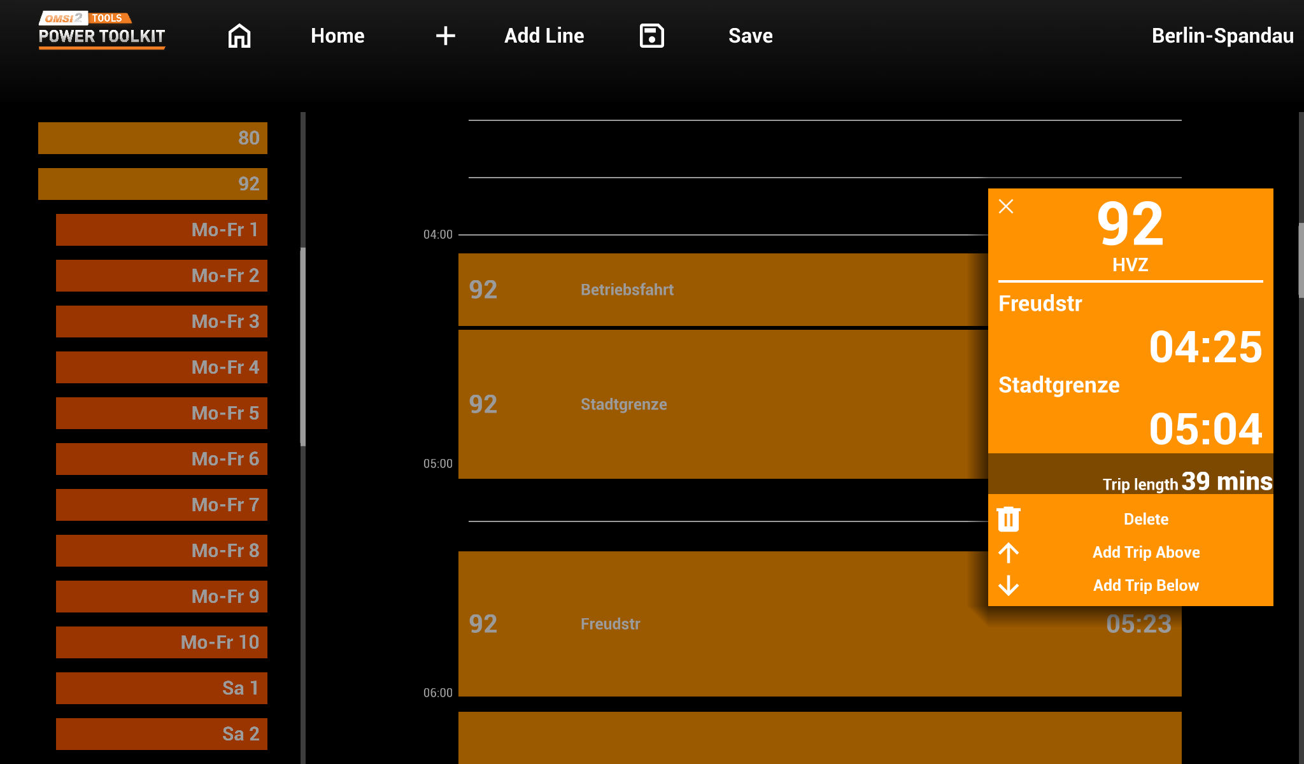Screen dimensions: 1304x764
Task: Click the trash can delete icon
Action: 1009,519
